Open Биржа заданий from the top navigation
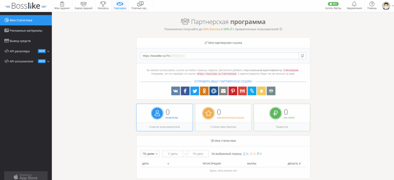 point(83,6)
